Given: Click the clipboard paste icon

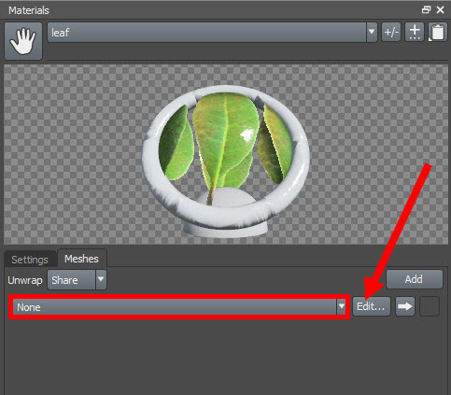Looking at the screenshot, I should click(x=438, y=32).
